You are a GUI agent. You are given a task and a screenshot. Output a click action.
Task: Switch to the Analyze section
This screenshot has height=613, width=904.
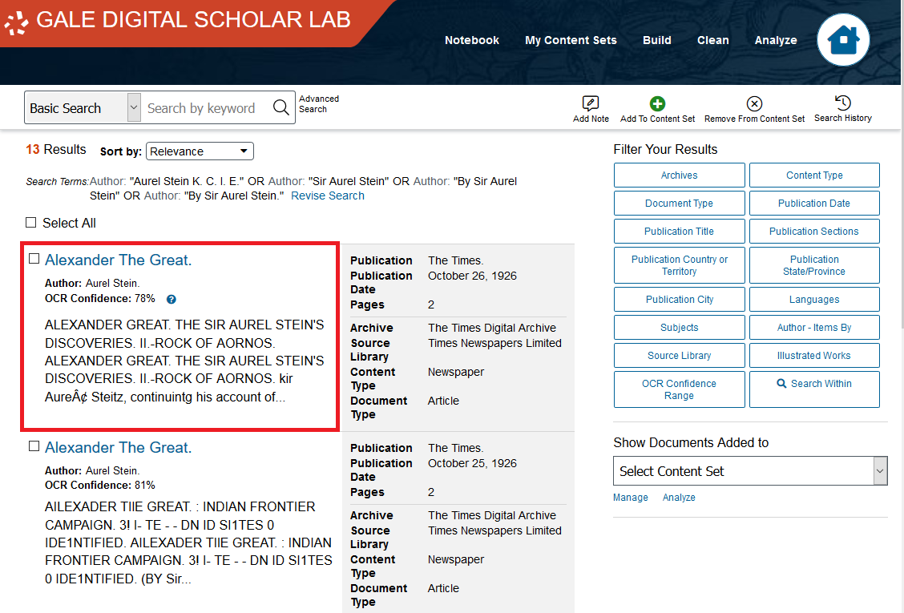[x=775, y=39]
